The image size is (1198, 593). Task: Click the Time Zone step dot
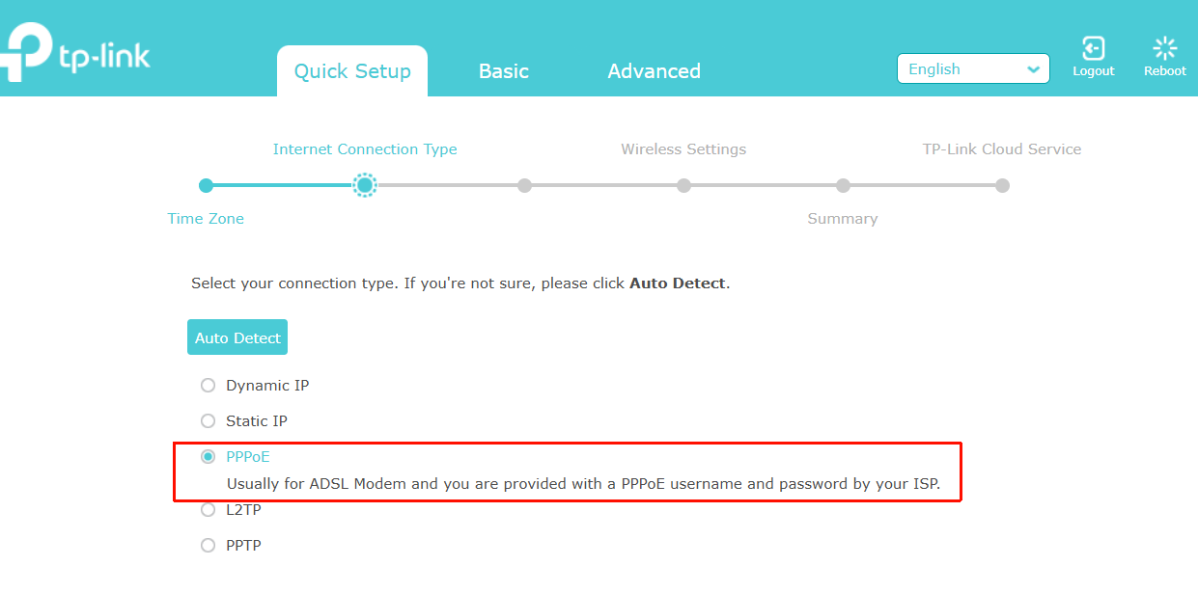point(206,185)
